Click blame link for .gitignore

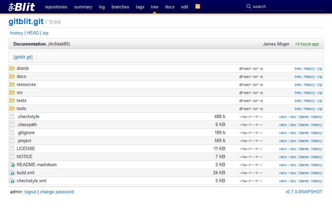pyautogui.click(x=303, y=133)
